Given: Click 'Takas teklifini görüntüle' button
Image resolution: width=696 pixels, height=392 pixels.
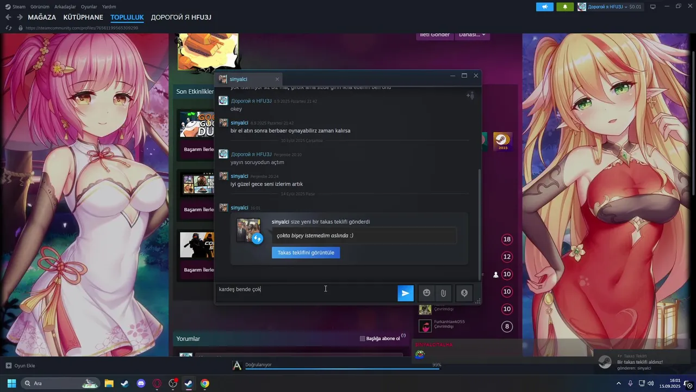Looking at the screenshot, I should point(306,253).
